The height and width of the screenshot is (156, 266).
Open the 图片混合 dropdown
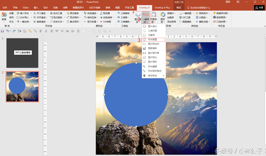(x=138, y=18)
